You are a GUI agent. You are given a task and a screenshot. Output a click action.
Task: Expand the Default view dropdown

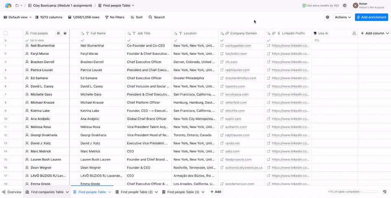[18, 17]
